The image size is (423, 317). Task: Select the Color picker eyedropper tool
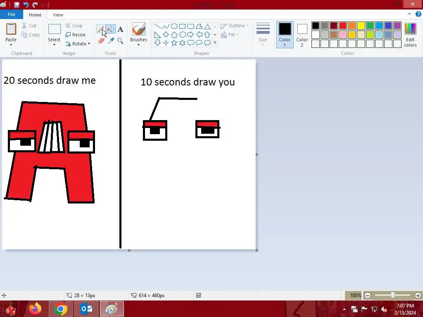[x=111, y=41]
